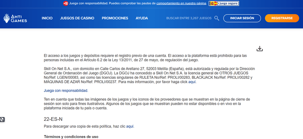Follow 'comportamiento en nuestra página' link
Image resolution: width=303 pixels, height=139 pixels.
point(181,3)
